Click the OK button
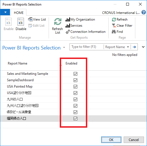 (x=111, y=140)
